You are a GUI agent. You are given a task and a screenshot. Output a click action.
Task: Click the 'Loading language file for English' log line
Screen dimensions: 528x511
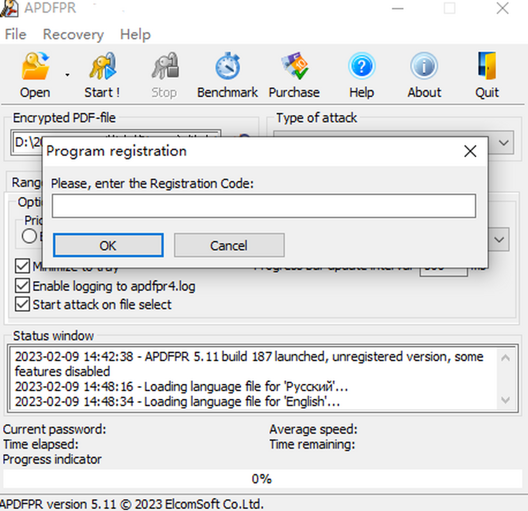(x=177, y=401)
